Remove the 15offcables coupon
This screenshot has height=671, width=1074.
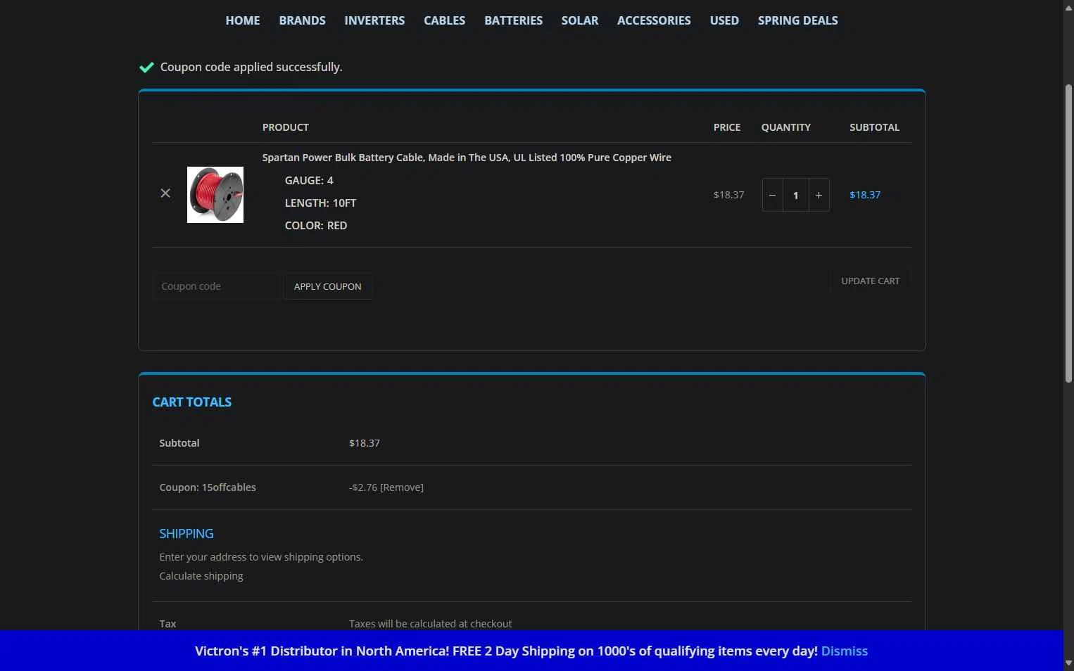coord(402,487)
